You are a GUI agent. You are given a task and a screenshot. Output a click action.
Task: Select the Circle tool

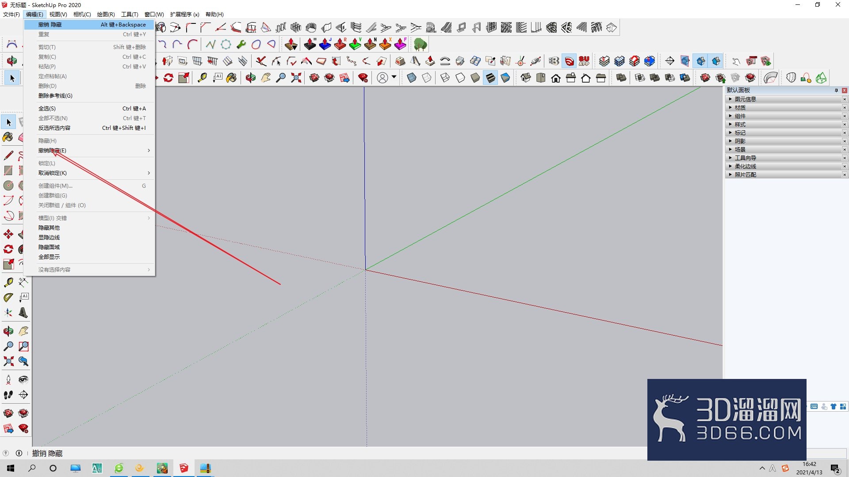pos(8,185)
